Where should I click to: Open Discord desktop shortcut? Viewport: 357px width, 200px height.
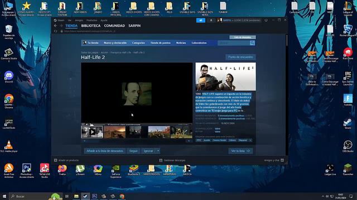[9, 77]
